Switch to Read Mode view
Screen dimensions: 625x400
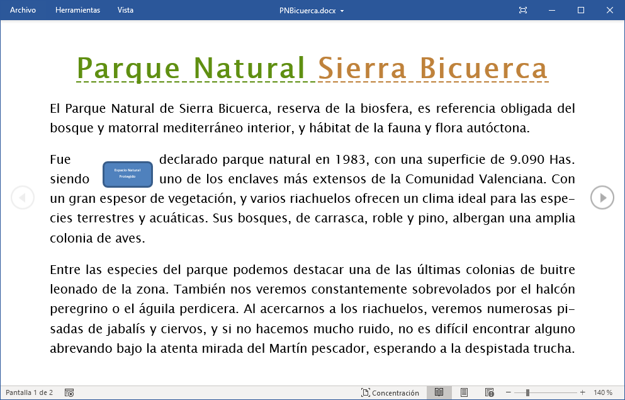[439, 392]
